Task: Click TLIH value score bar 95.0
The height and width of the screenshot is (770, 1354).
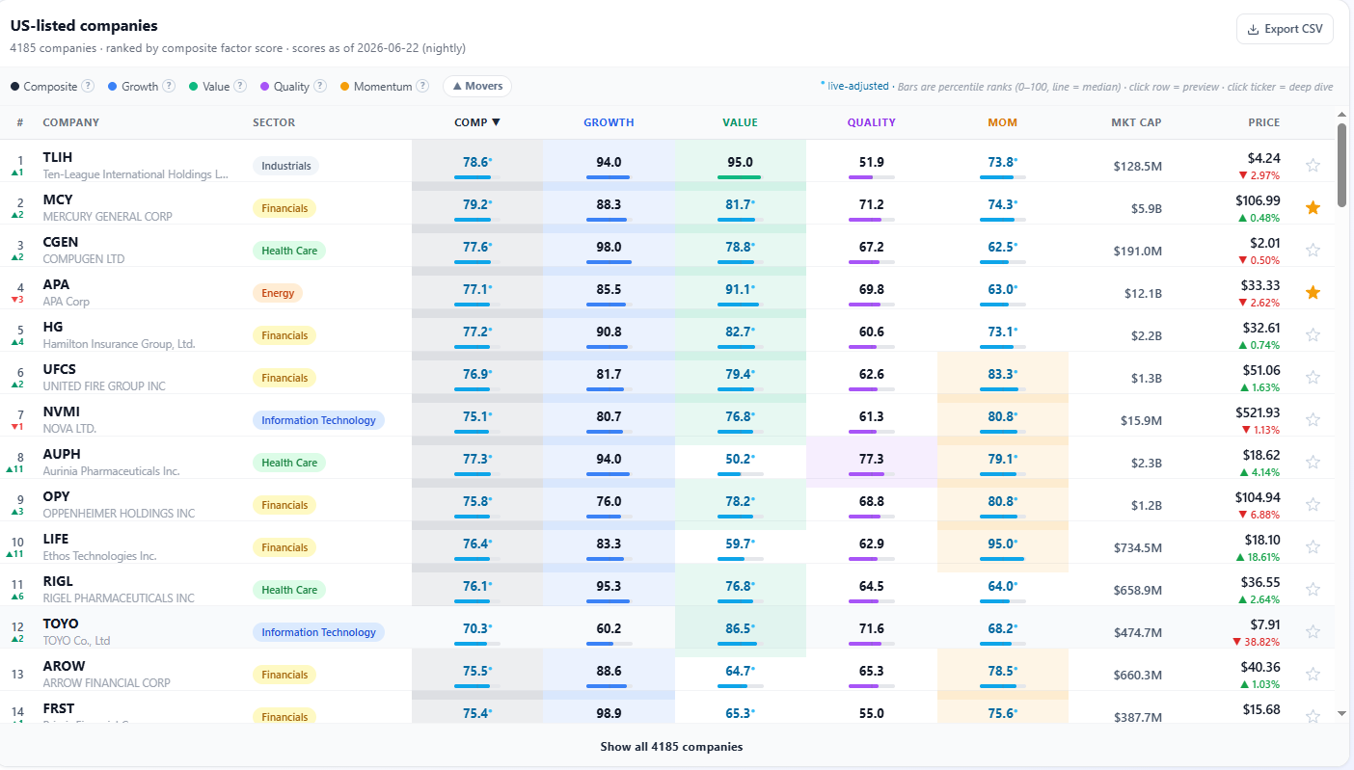Action: point(740,177)
